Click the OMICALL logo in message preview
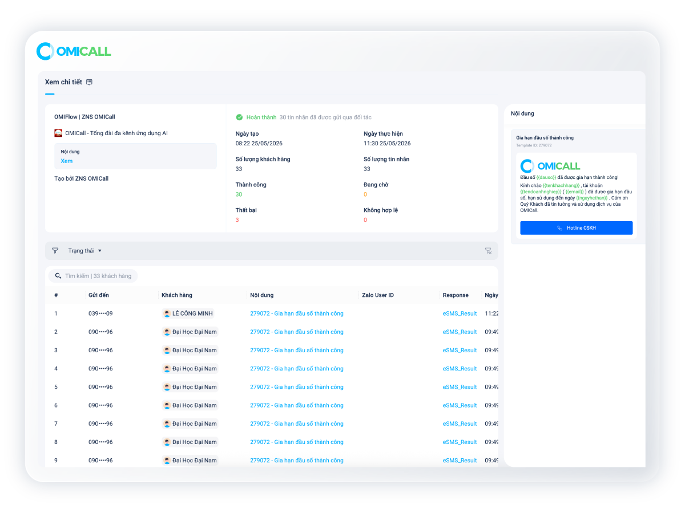 550,166
